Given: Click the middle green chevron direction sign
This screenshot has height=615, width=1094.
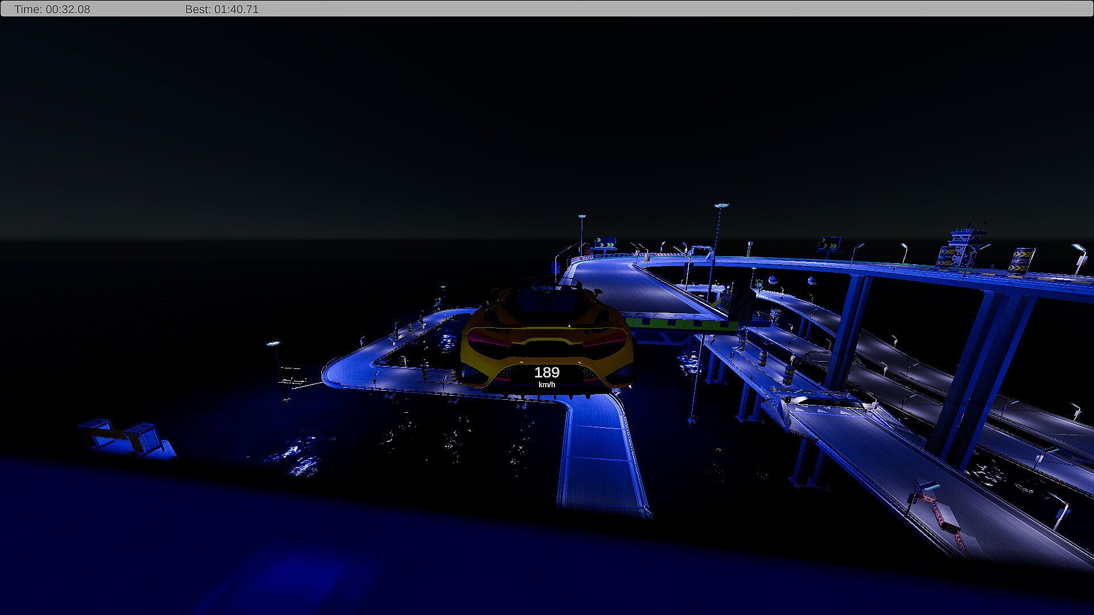Looking at the screenshot, I should tap(830, 244).
